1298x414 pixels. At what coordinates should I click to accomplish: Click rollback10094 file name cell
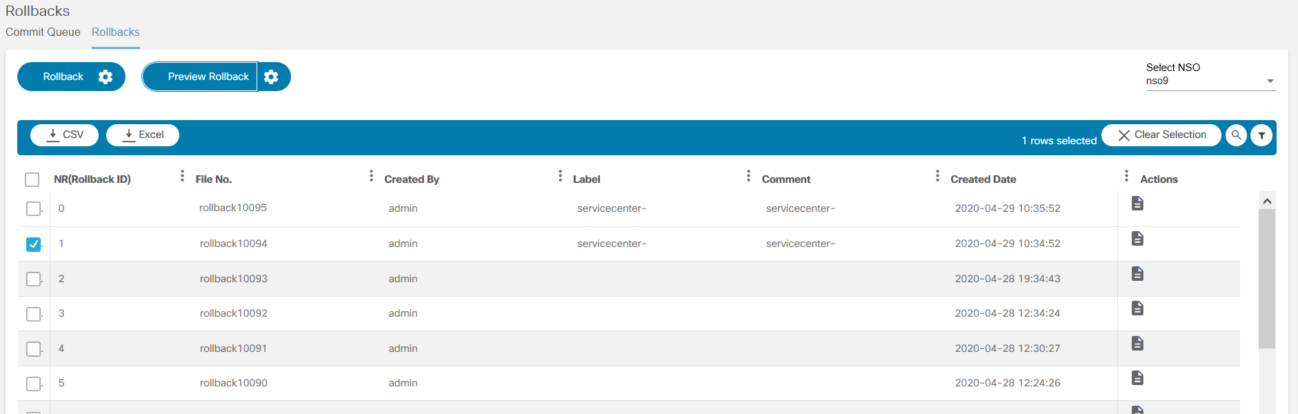(x=234, y=244)
